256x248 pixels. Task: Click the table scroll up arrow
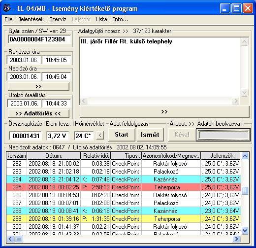click(x=245, y=156)
